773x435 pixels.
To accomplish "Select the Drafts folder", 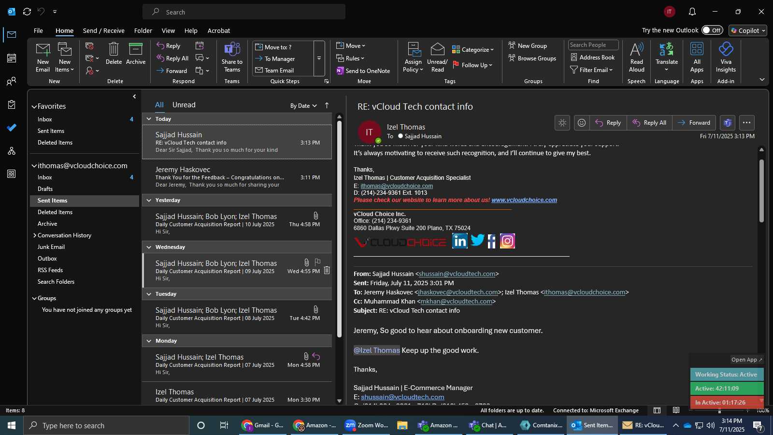I will pos(45,189).
